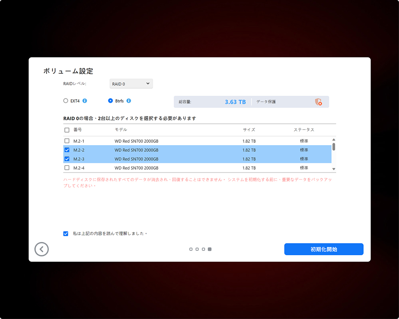
Task: Click the first step indicator dot
Action: [191, 249]
